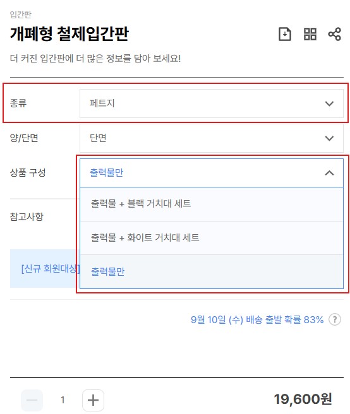350x414 pixels.
Task: Click the share icon
Action: (x=335, y=34)
